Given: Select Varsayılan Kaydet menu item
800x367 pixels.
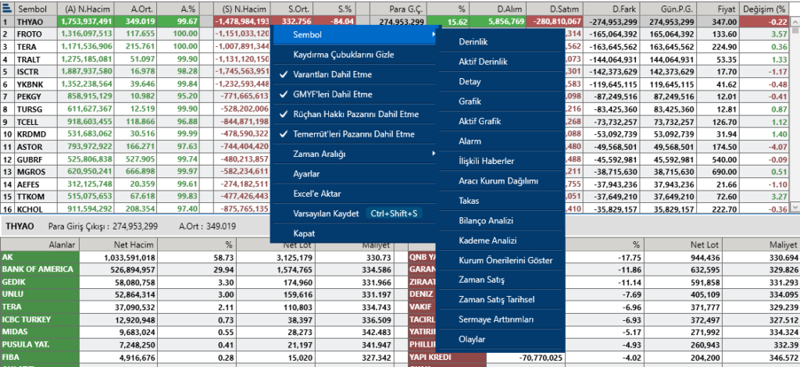Looking at the screenshot, I should click(326, 213).
